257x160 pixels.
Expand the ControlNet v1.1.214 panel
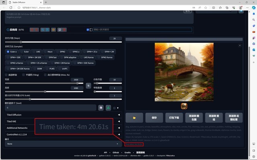coord(62,134)
